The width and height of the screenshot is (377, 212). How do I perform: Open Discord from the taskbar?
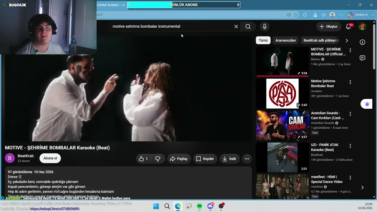[210, 206]
